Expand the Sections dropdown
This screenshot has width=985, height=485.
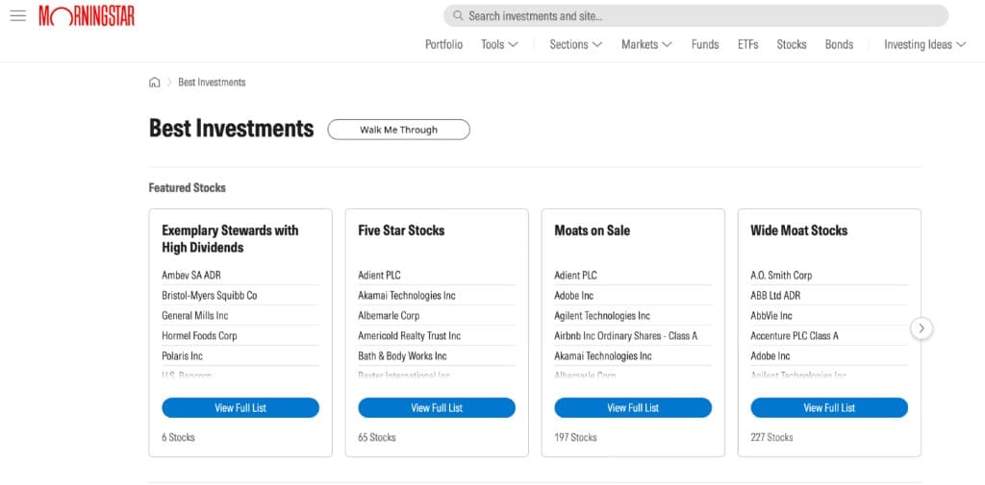(x=576, y=44)
